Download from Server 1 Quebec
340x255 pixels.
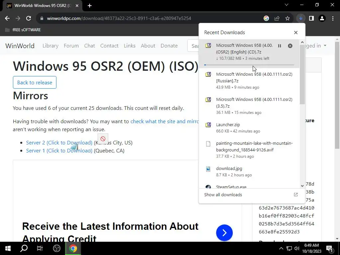click(59, 151)
